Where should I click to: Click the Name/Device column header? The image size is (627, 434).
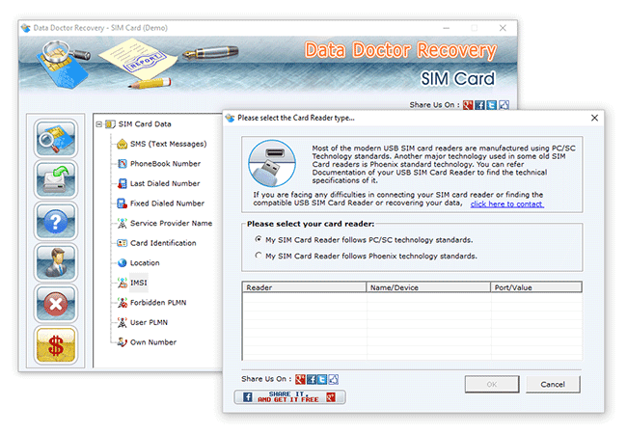coord(428,287)
